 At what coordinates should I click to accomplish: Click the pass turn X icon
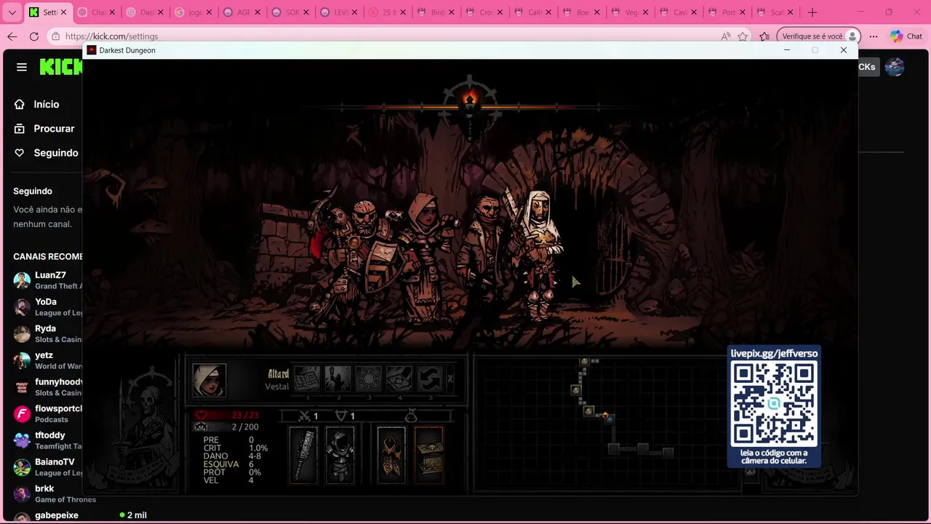tap(449, 379)
